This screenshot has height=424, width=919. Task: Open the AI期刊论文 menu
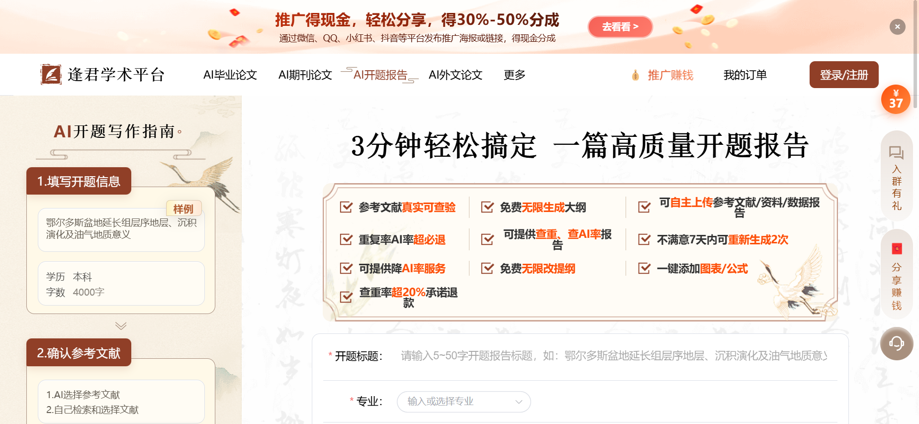[x=305, y=75]
